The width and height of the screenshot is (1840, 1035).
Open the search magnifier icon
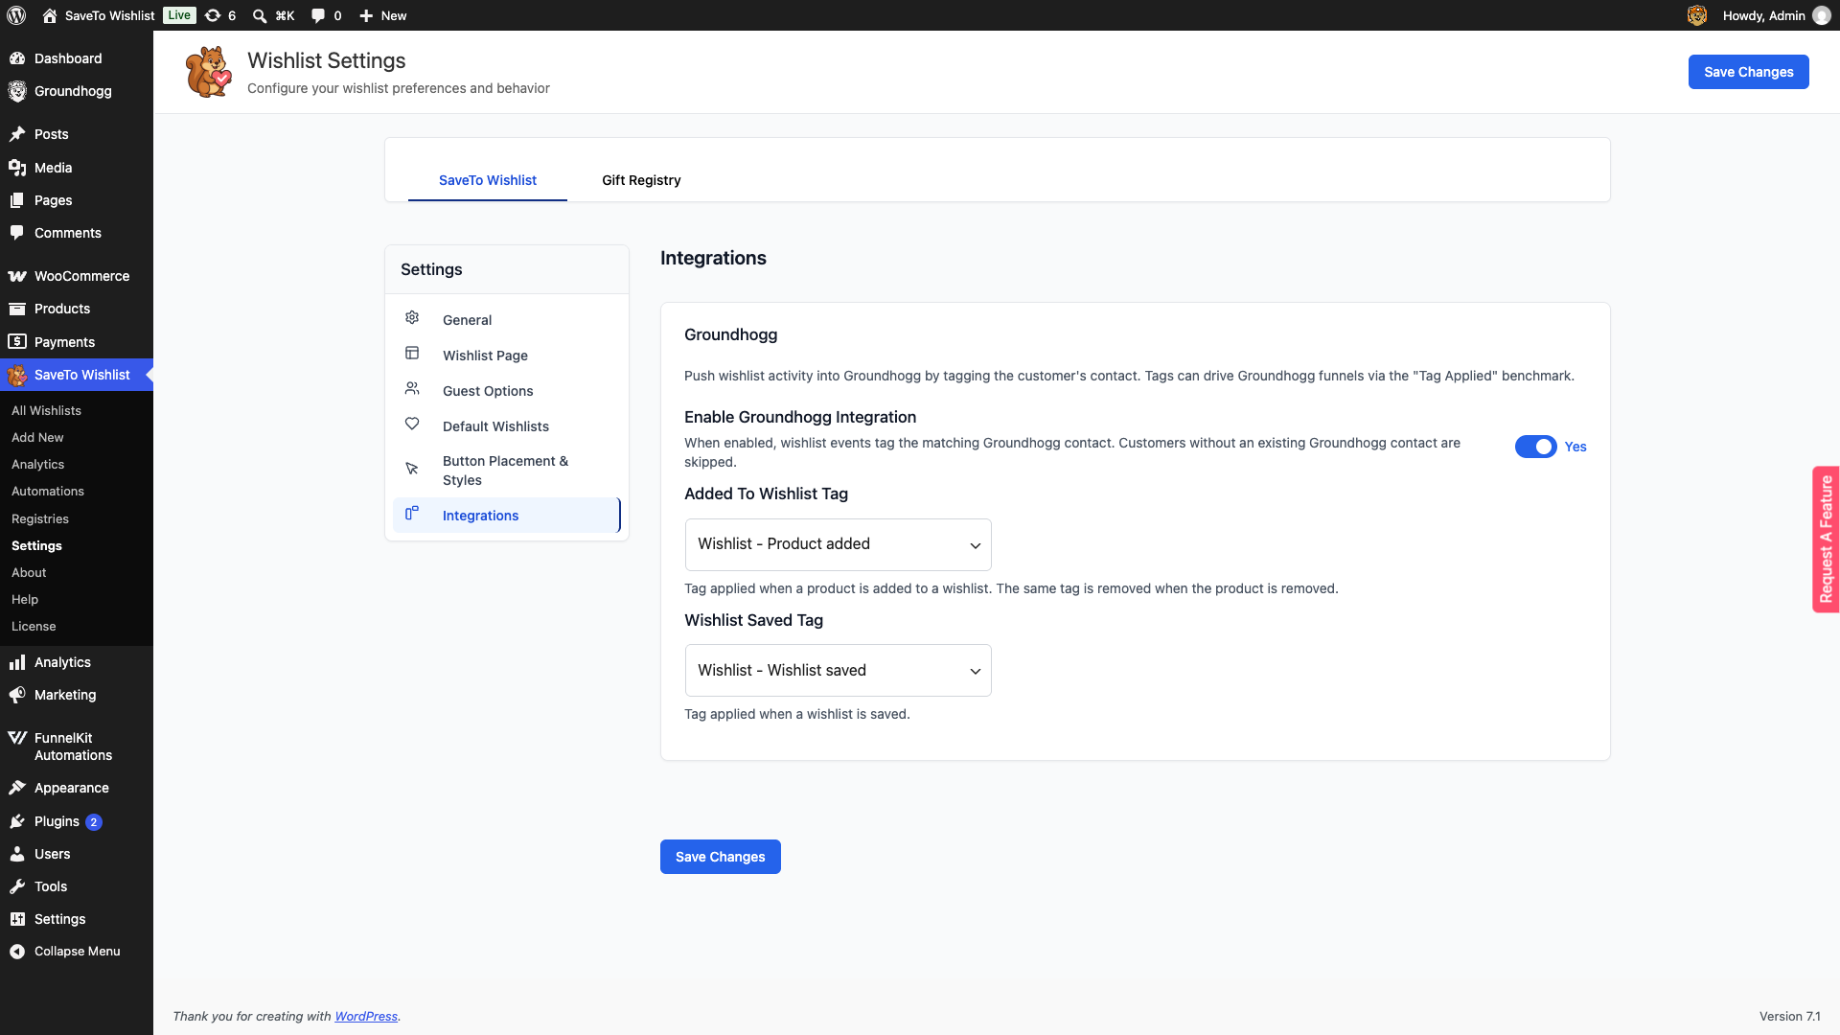[260, 15]
